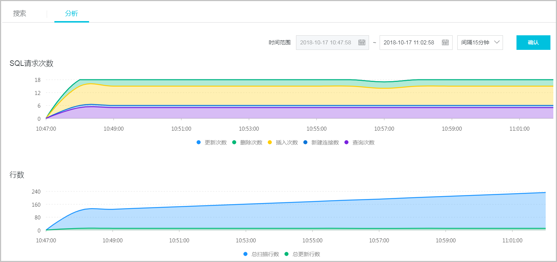Click 10:53:00 tick on 行数 chart
The image size is (557, 262).
[x=246, y=241]
